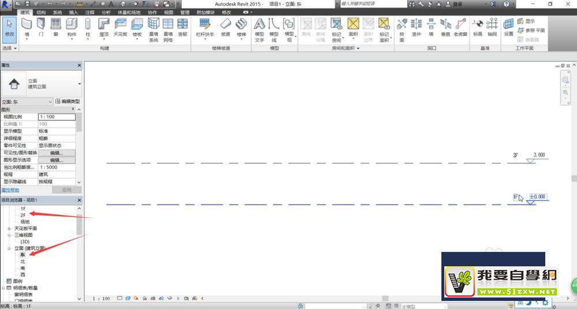
Task: Select the {3D} view in project browser
Action: (25, 242)
